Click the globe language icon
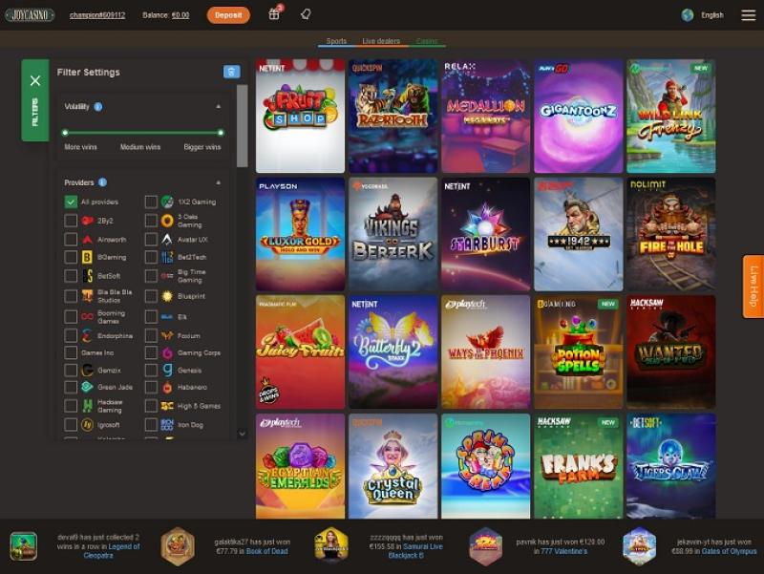Viewport: 764px width, 574px height. (688, 15)
